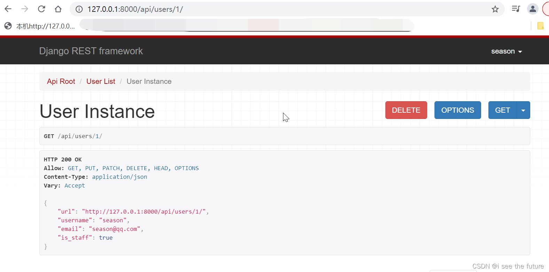The width and height of the screenshot is (549, 272).
Task: Open the yellow bookmarks folder icon
Action: click(x=540, y=26)
